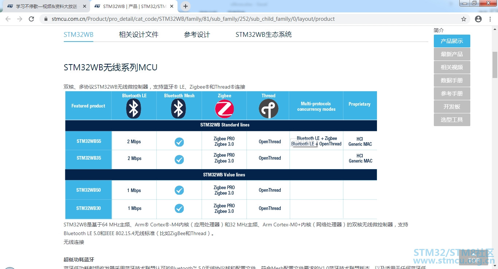Click "OpenThread" in the STM32WB50 row
This screenshot has width=498, height=269.
click(x=270, y=190)
